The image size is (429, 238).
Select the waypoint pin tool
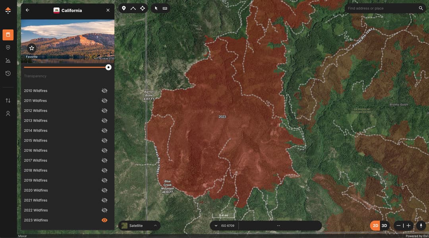point(124,8)
